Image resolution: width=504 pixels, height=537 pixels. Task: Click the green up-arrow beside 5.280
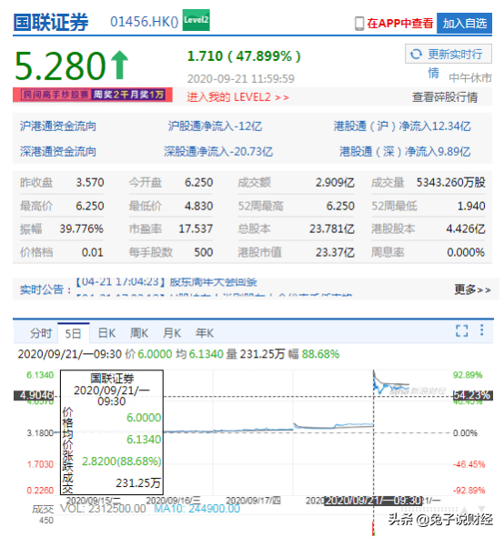point(119,65)
